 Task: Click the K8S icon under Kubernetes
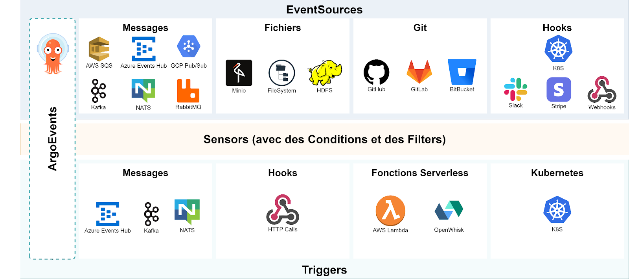(557, 209)
